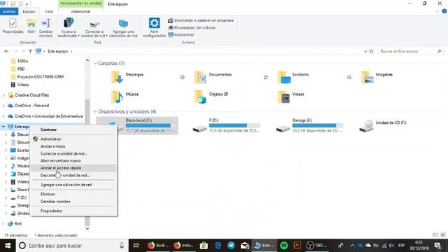
Task: Select the Storage (E:) drive
Action: [x=309, y=125]
